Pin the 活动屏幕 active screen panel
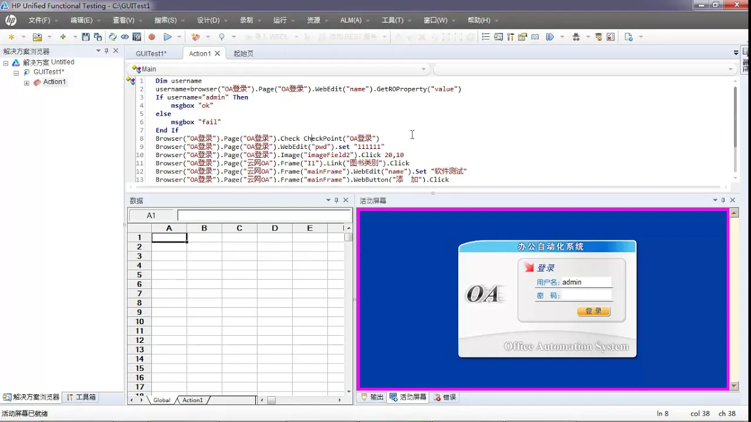The height and width of the screenshot is (422, 751). pos(723,200)
